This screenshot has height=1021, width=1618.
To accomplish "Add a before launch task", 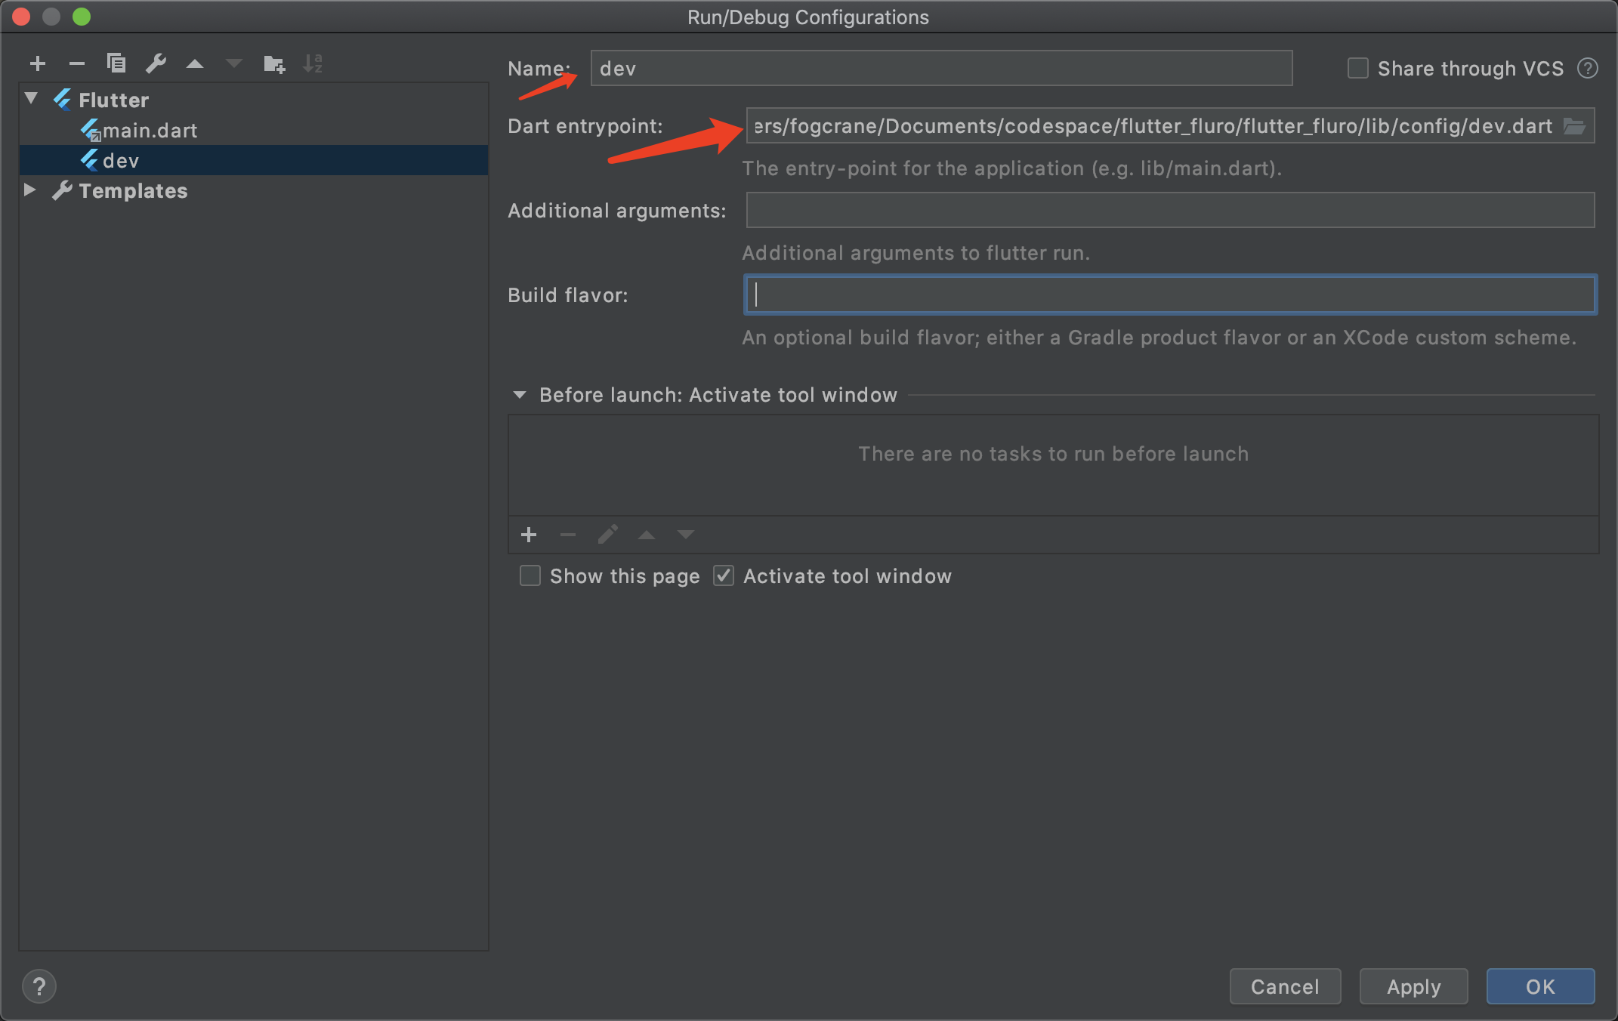I will (x=529, y=535).
